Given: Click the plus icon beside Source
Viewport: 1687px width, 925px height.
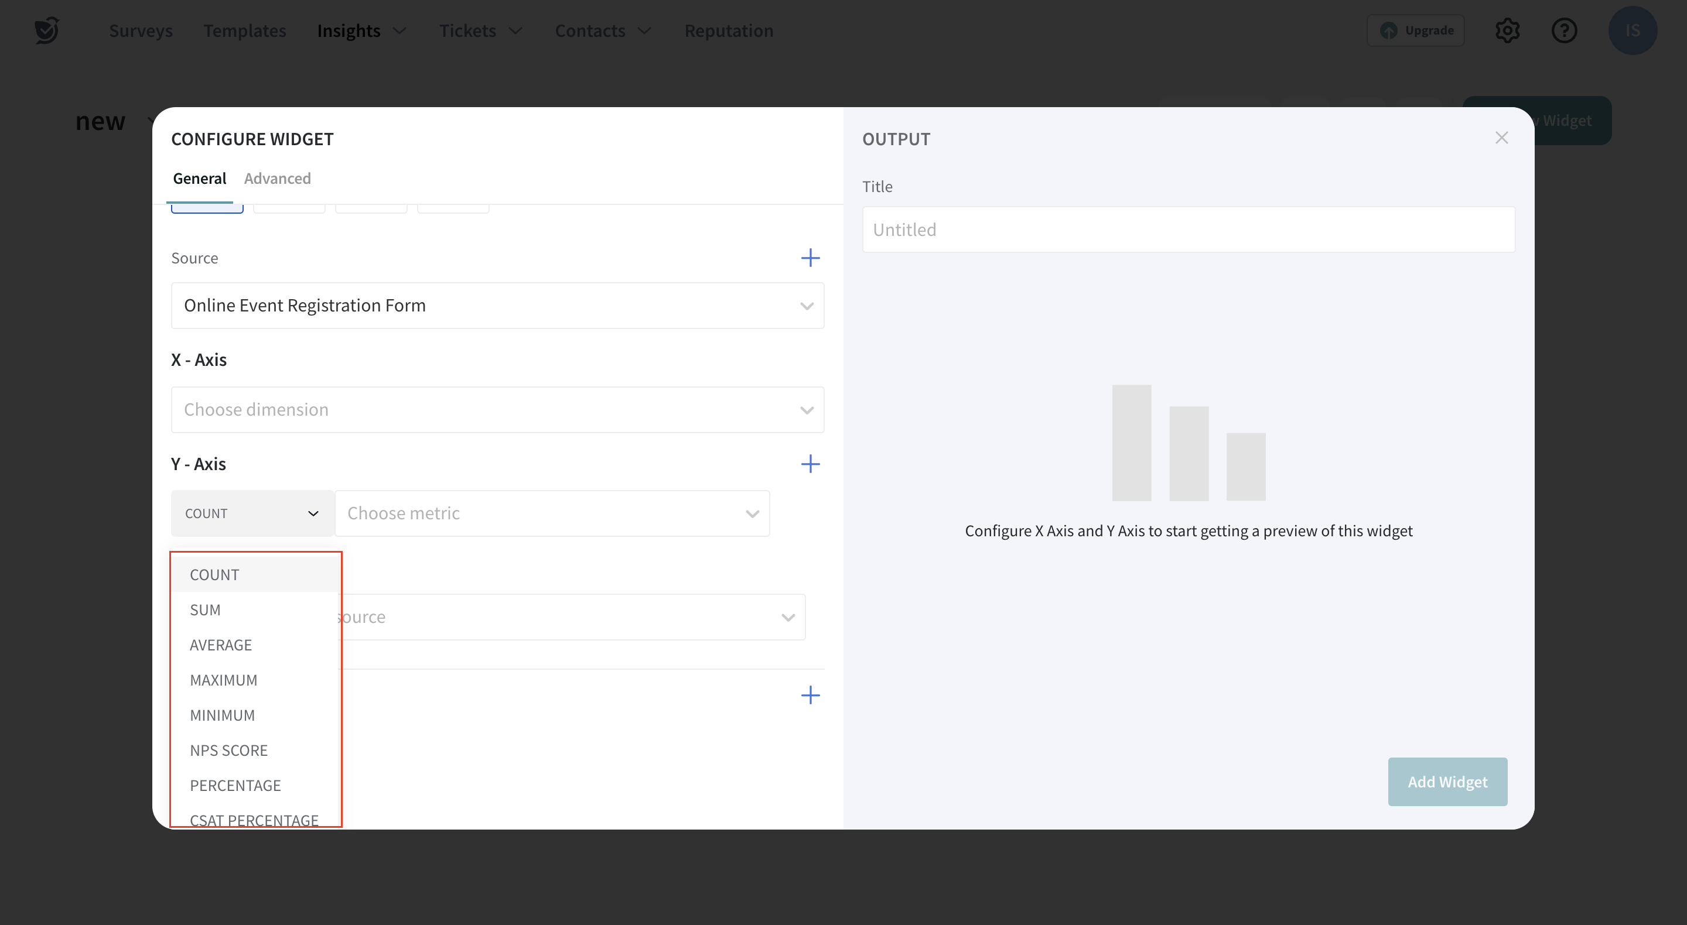Looking at the screenshot, I should click(x=810, y=257).
